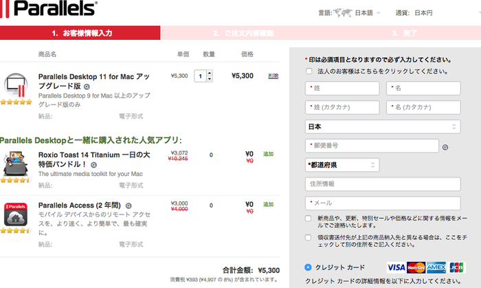
Task: Click the 姓 (カタカナ) field
Action: coord(342,107)
